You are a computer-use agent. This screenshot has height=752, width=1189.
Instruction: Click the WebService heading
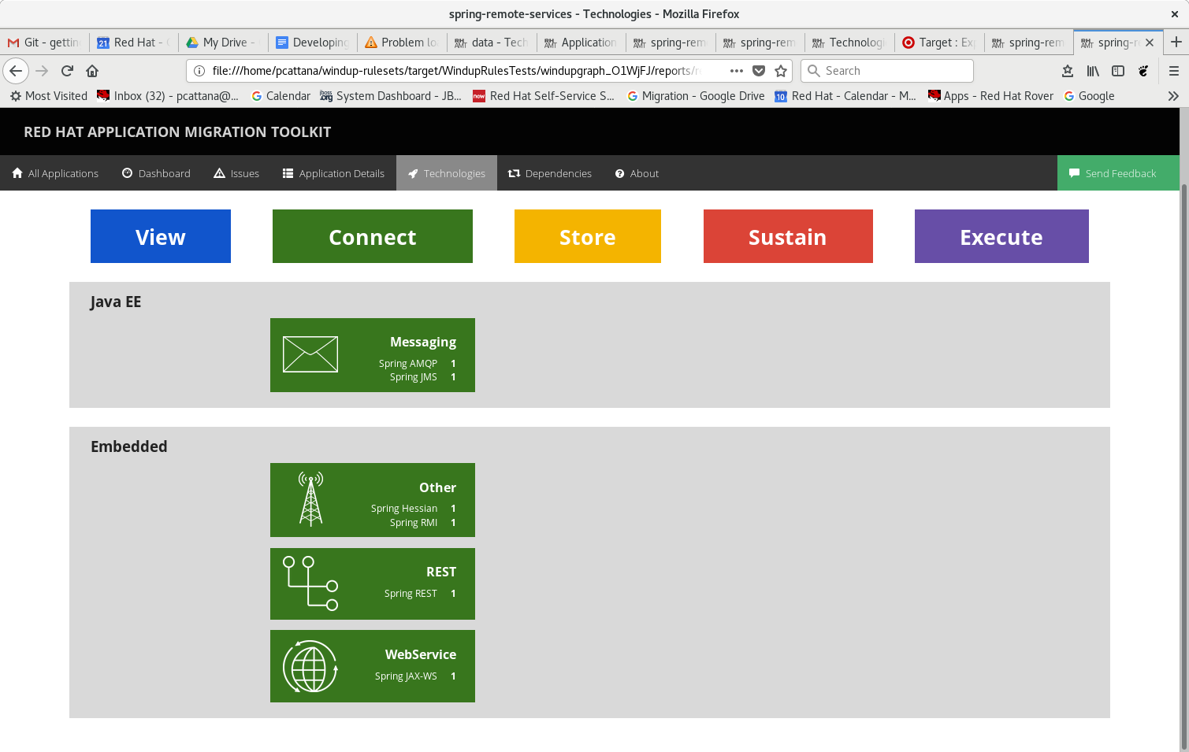[x=421, y=654]
